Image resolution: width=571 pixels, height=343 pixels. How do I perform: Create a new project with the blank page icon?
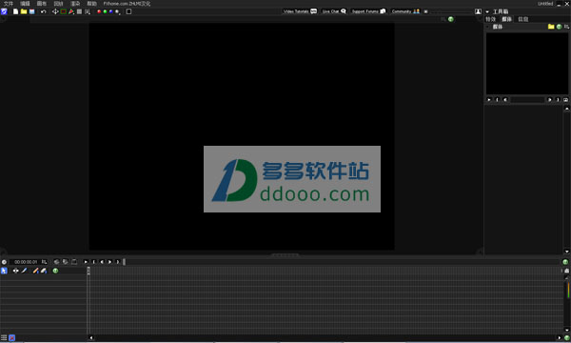[x=15, y=11]
